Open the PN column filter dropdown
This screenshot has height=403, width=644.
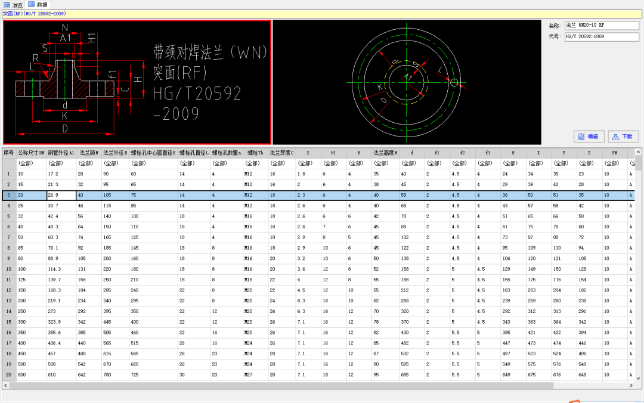(x=614, y=163)
